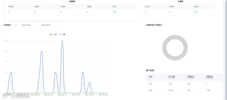Click the 处理中 count cell showing 0

pos(46,12)
